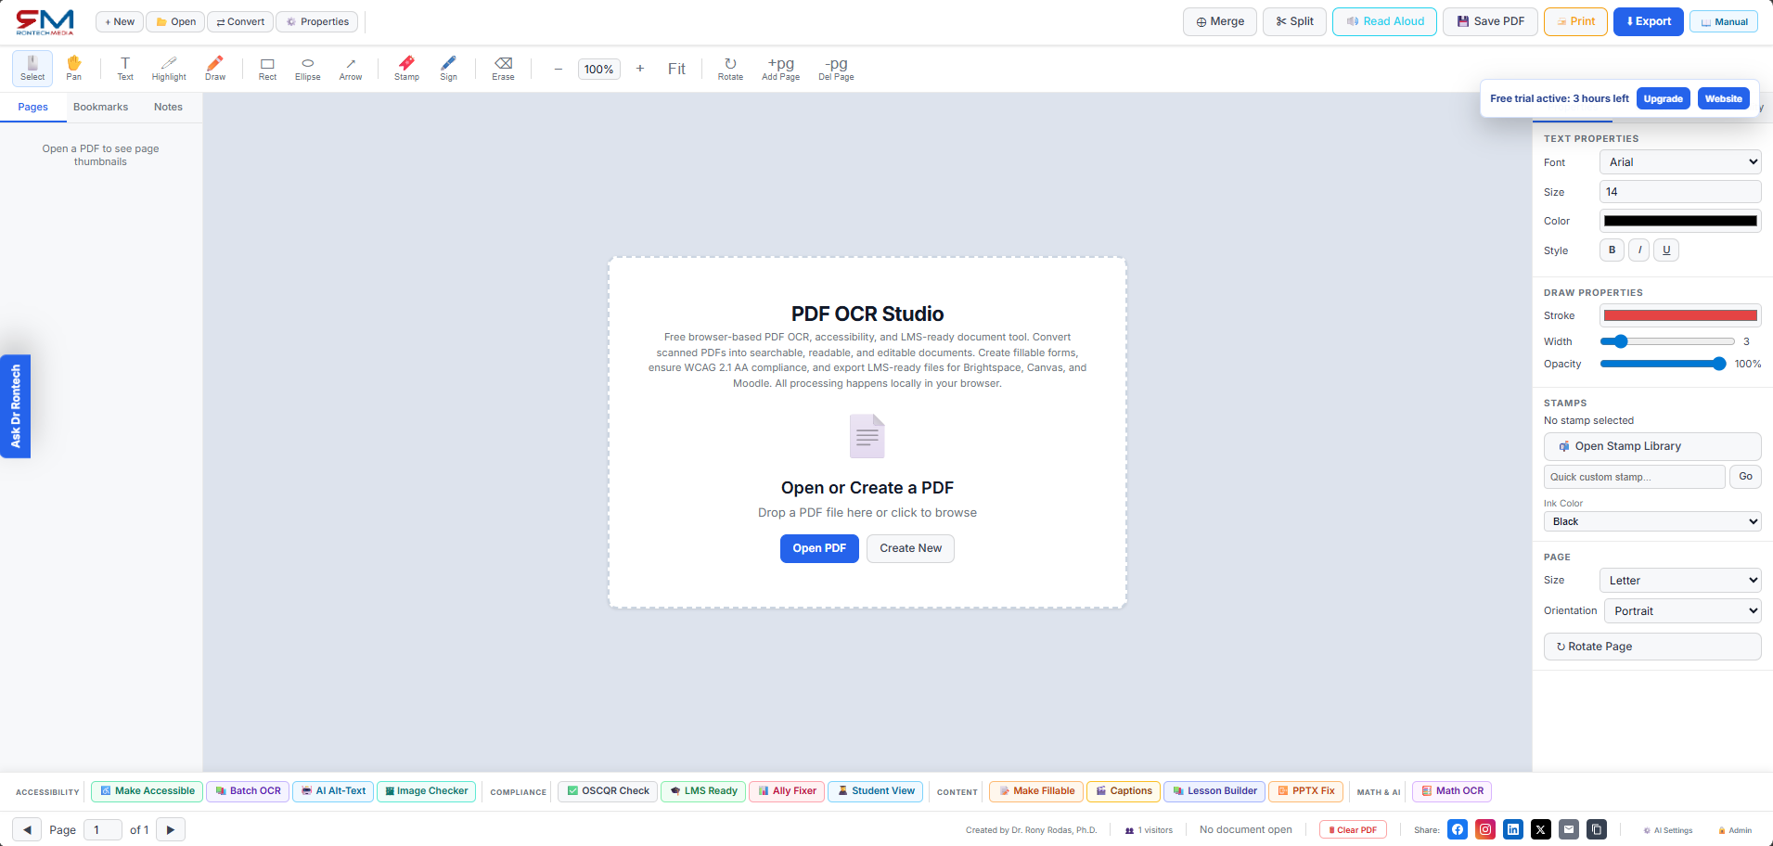The height and width of the screenshot is (846, 1773).
Task: Click Make Accessible tool
Action: (x=148, y=791)
